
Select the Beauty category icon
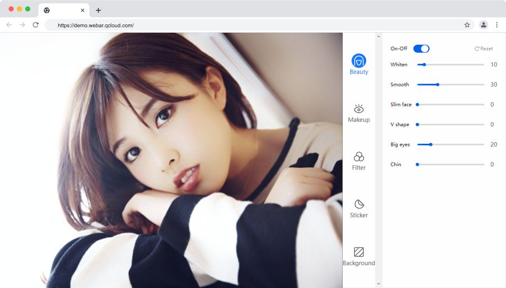359,61
